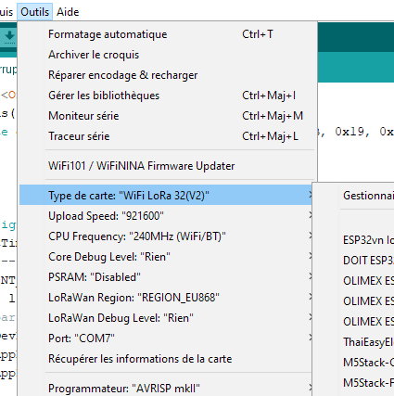This screenshot has height=396, width=394.
Task: Click the save sketch down-arrow toolbar icon
Action: pos(9,36)
